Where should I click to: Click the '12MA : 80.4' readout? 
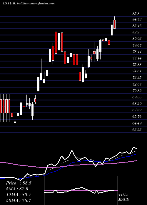pos(18,195)
